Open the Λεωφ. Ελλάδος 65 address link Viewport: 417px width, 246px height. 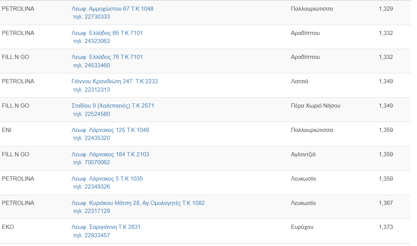(107, 33)
